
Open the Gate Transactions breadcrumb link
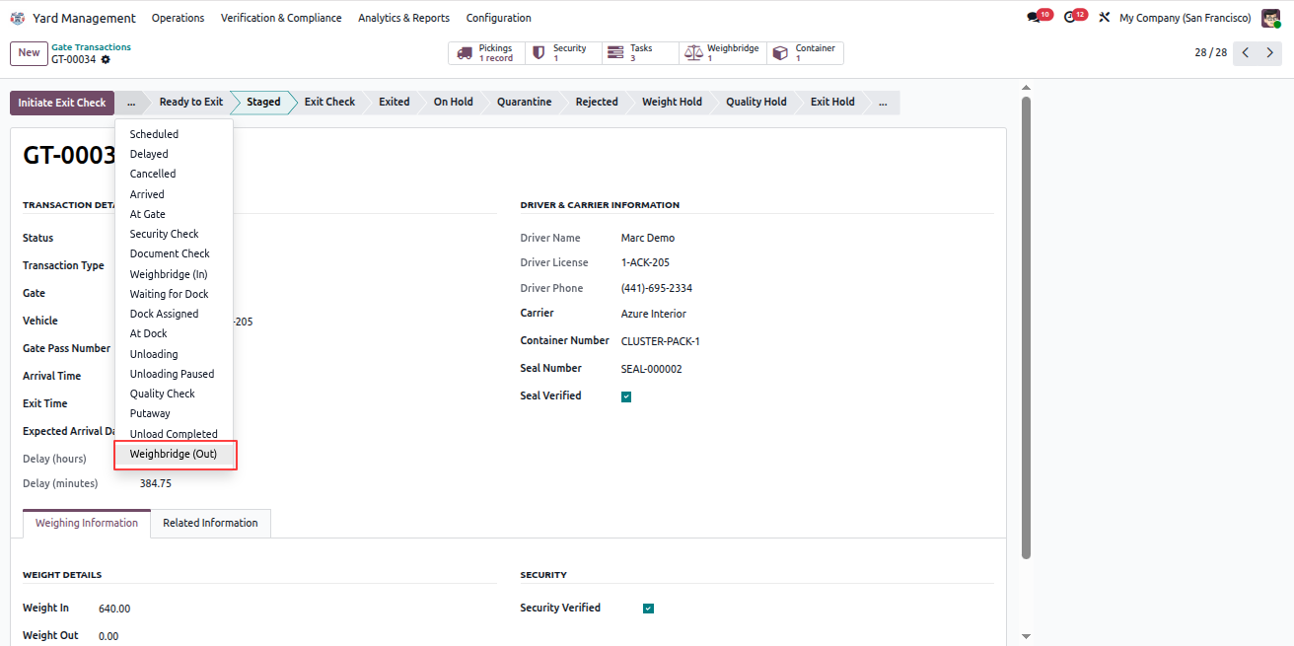[x=91, y=47]
